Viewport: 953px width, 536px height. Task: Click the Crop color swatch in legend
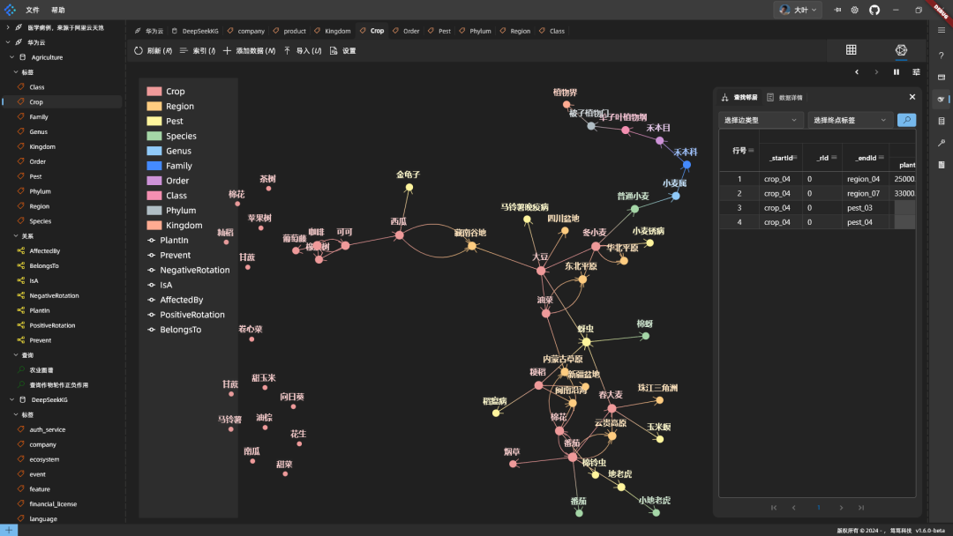click(154, 91)
